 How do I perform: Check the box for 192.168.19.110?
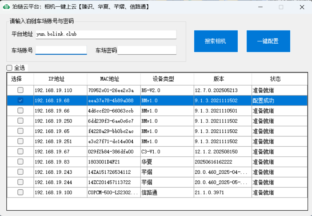(x=21, y=90)
